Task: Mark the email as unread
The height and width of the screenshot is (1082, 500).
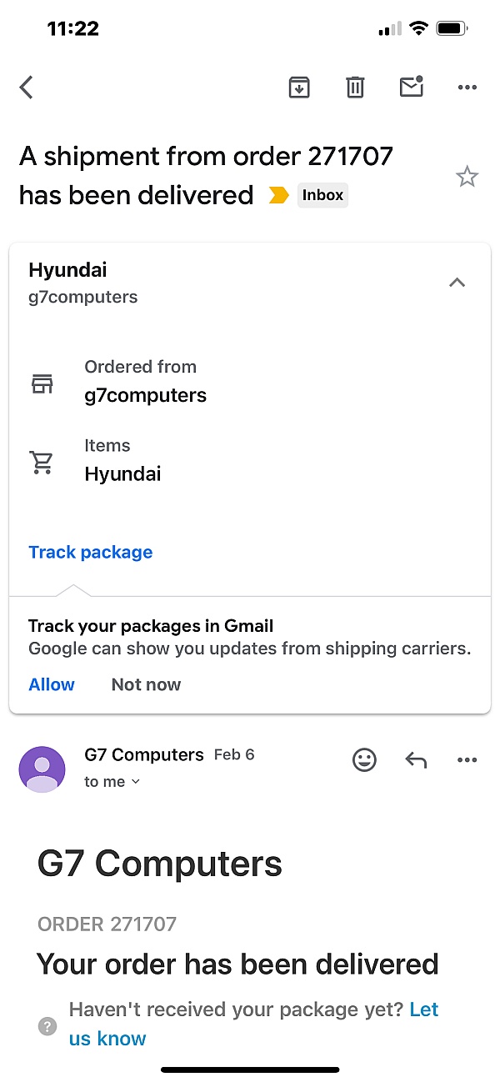Action: coord(412,87)
